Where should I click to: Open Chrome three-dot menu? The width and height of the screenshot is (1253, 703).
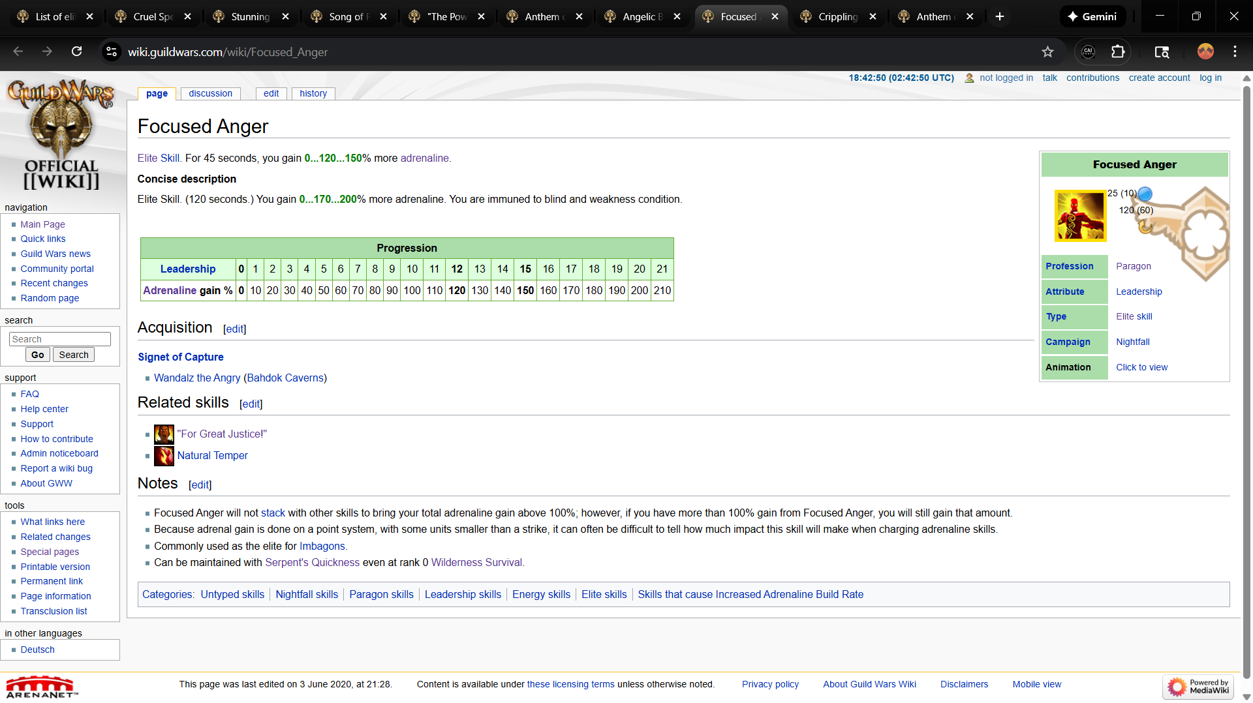coord(1235,52)
